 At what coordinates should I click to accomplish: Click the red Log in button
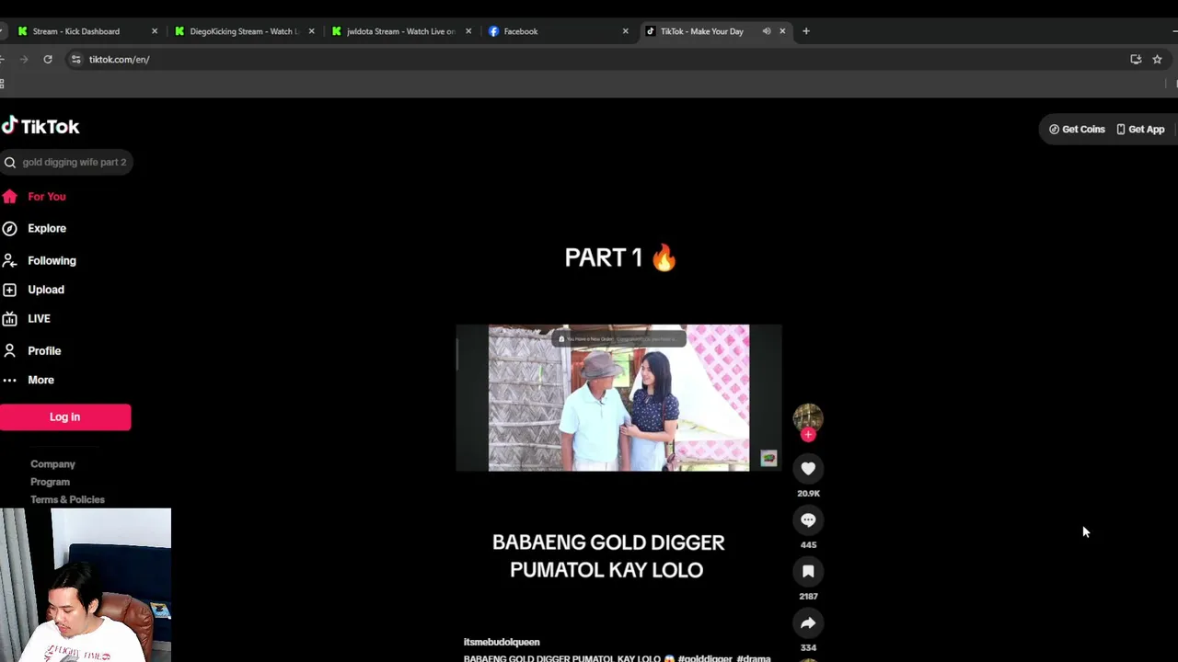[x=64, y=417]
